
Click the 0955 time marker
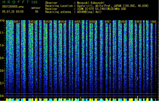78,22
